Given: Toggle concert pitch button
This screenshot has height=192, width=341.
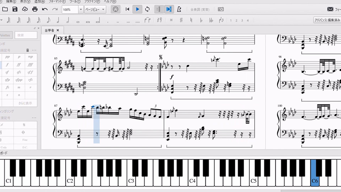Looking at the screenshot, I should pyautogui.click(x=200, y=9).
